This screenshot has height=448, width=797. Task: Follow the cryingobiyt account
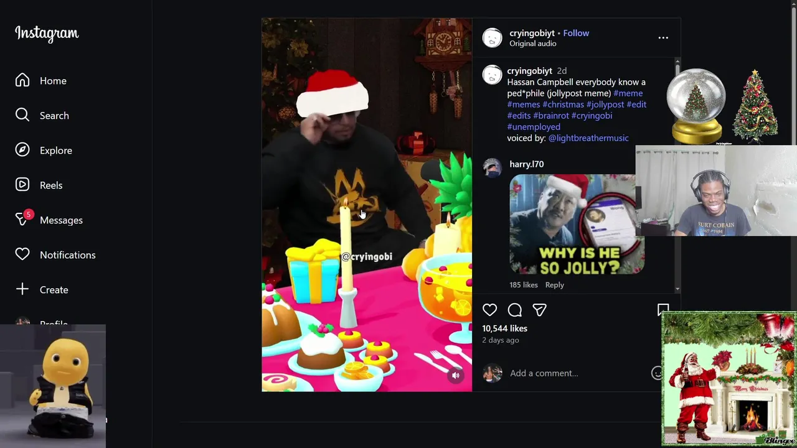pos(576,33)
